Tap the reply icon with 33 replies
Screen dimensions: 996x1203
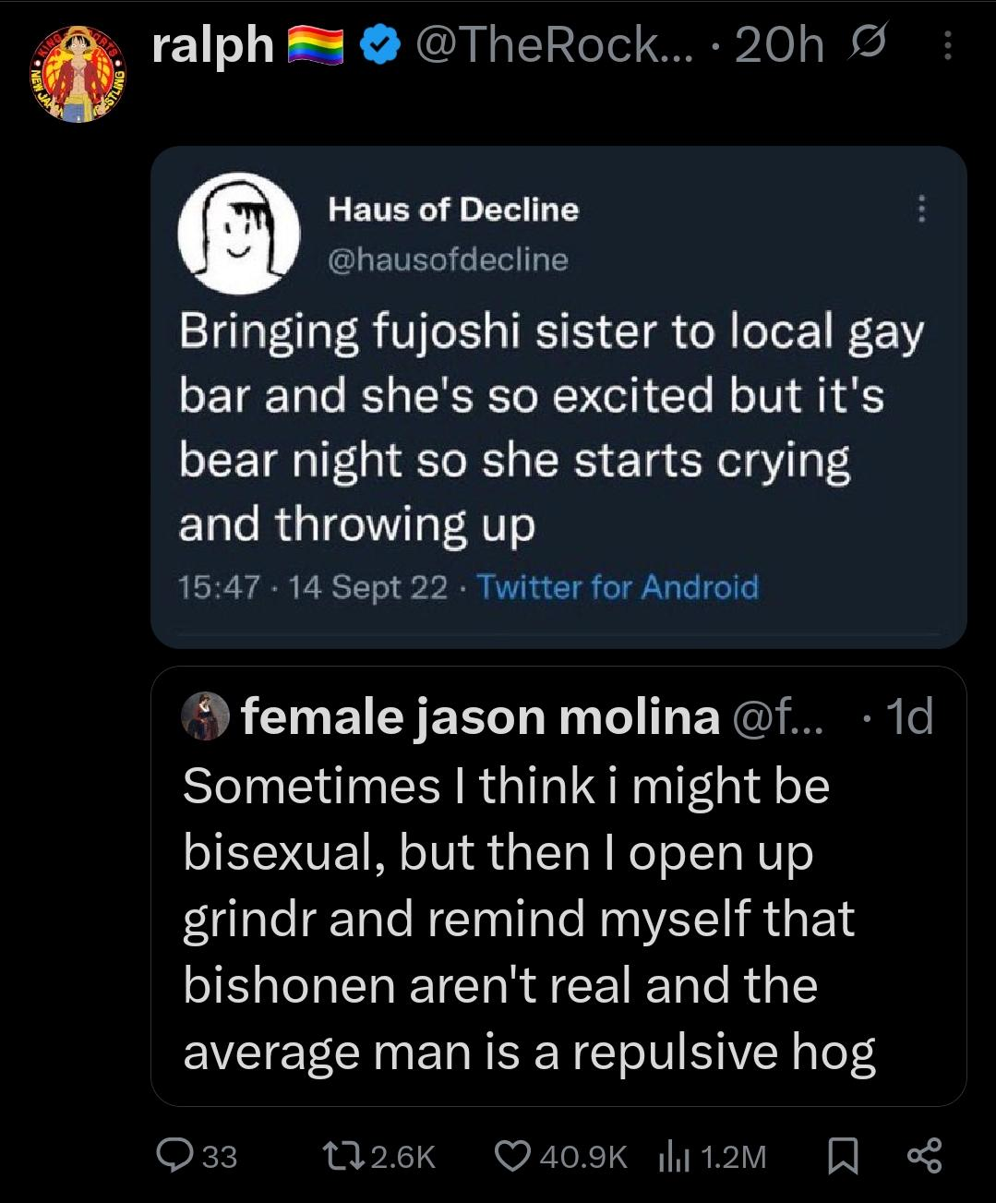tap(196, 1156)
